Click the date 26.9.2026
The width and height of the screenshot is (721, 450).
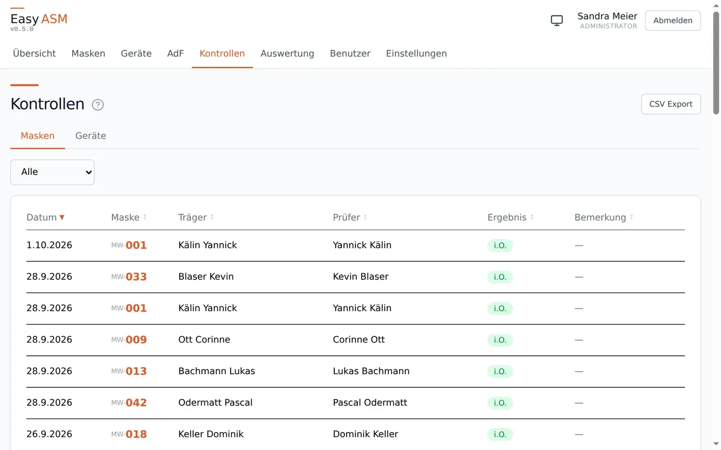tap(49, 434)
